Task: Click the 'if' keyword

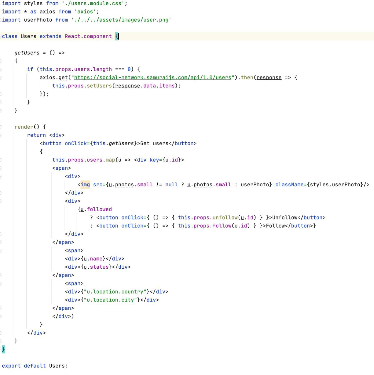Action: (x=30, y=69)
